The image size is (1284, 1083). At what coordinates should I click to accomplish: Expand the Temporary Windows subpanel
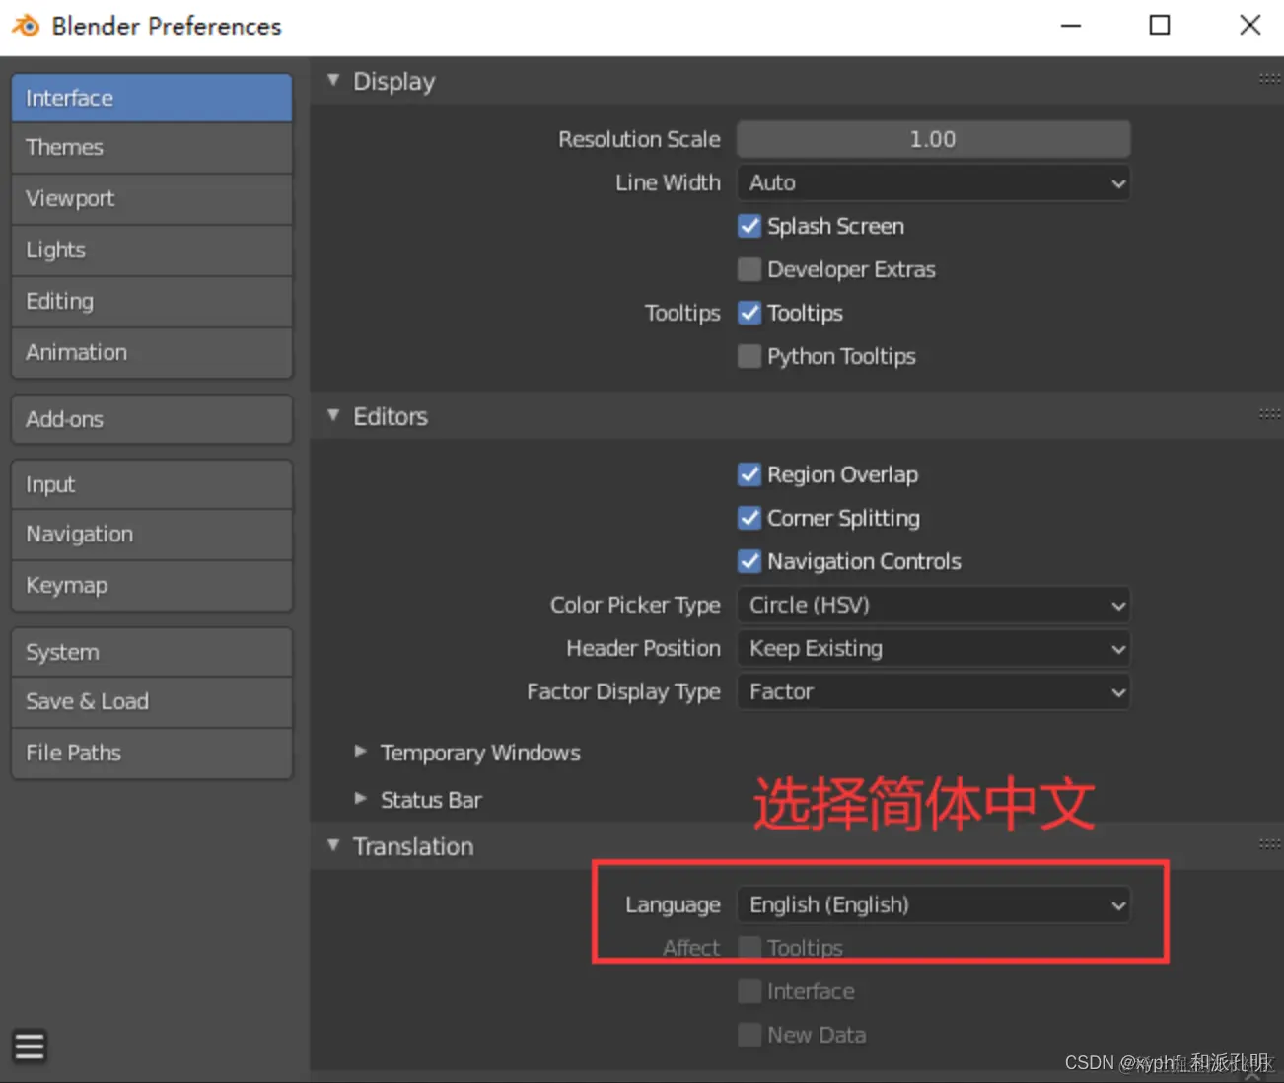coord(361,752)
